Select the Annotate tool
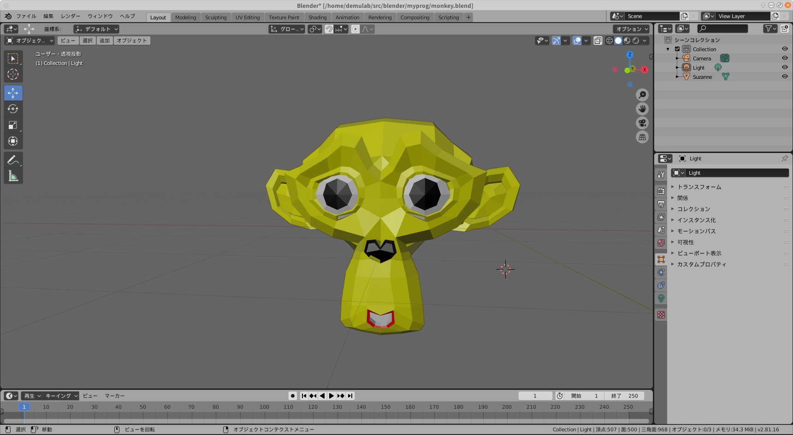Screen dimensions: 793x435 tap(13, 160)
